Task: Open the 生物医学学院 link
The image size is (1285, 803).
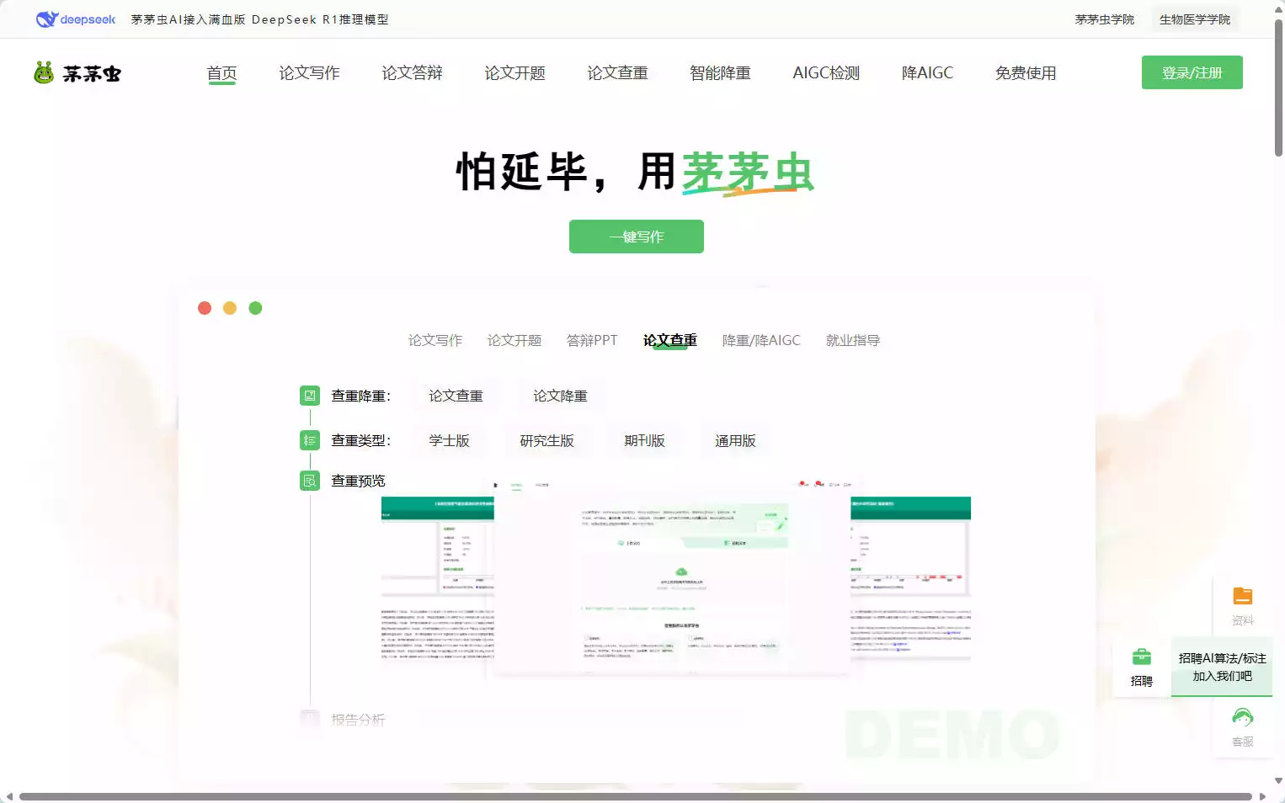Action: click(1194, 19)
